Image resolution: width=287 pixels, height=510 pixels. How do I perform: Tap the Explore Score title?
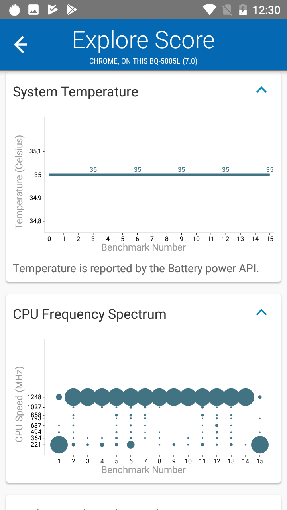(143, 41)
